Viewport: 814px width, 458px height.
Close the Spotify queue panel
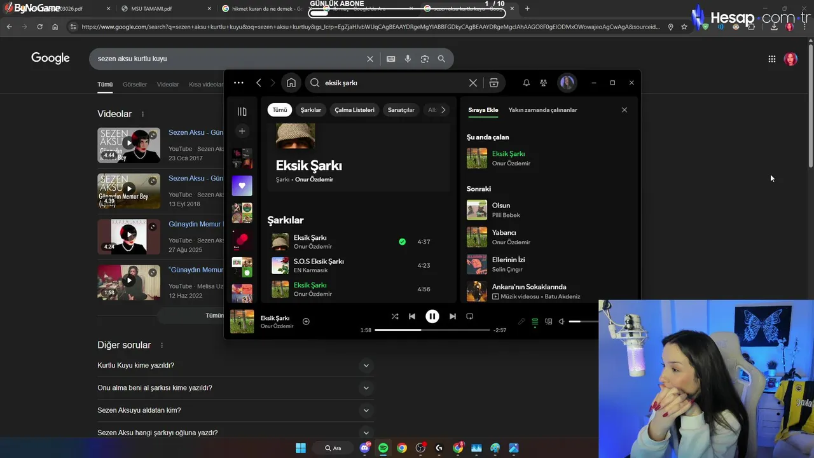point(624,110)
